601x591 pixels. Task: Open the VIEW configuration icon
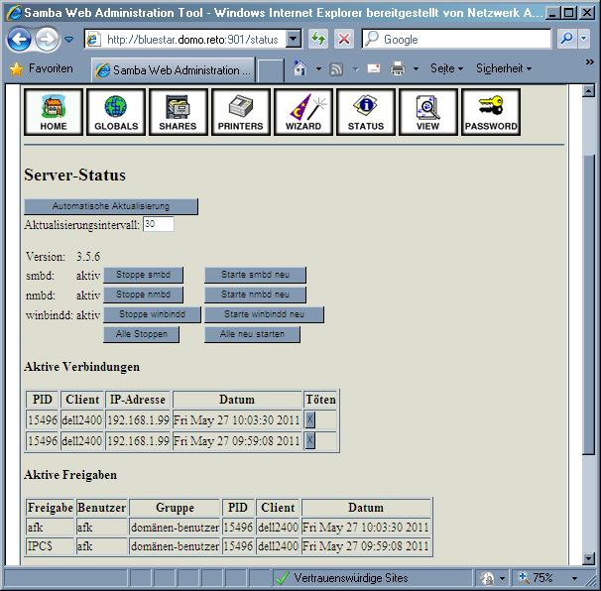(427, 111)
